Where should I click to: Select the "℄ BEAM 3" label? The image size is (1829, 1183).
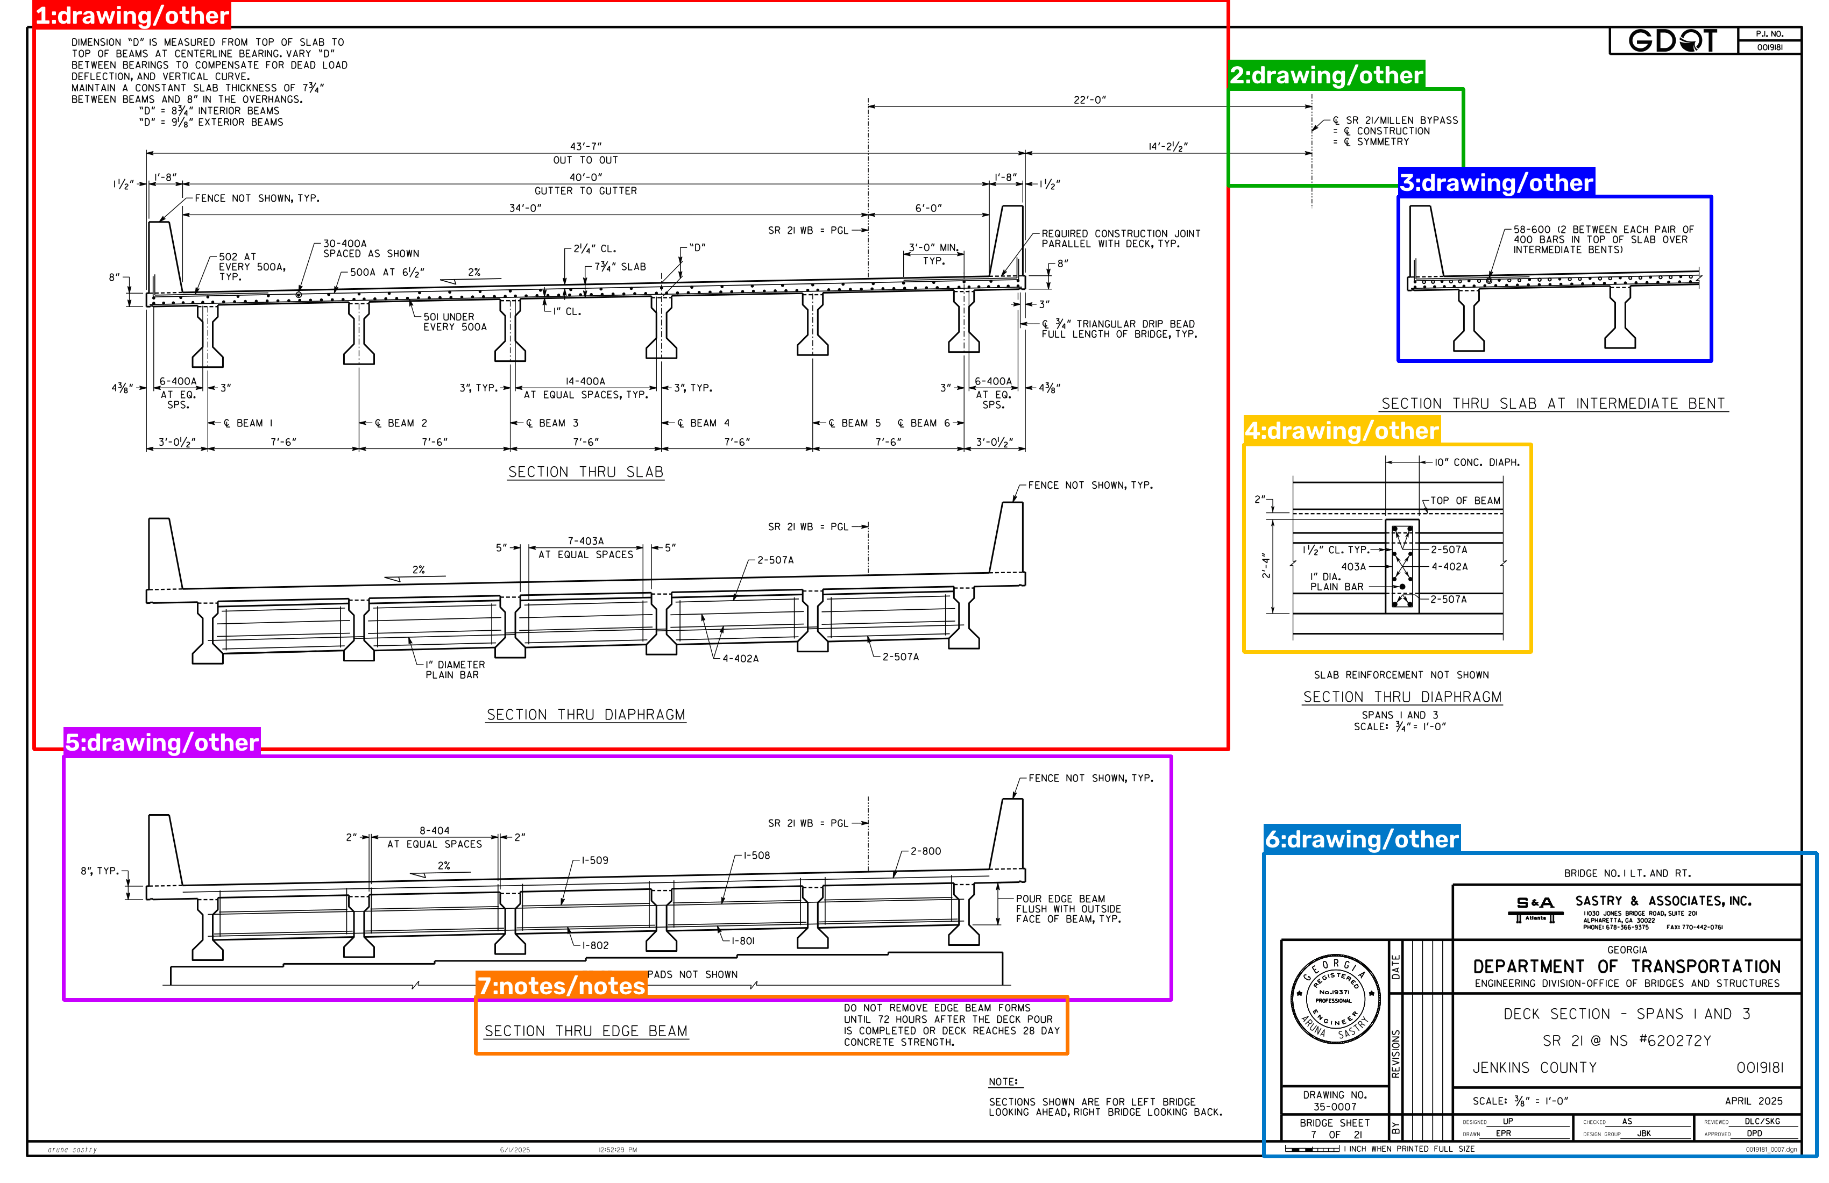coord(552,423)
